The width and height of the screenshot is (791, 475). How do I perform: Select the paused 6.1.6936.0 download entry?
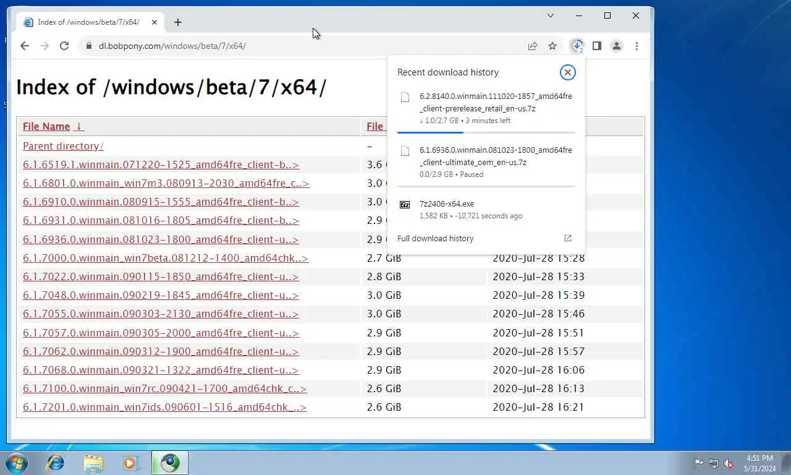[x=486, y=161]
